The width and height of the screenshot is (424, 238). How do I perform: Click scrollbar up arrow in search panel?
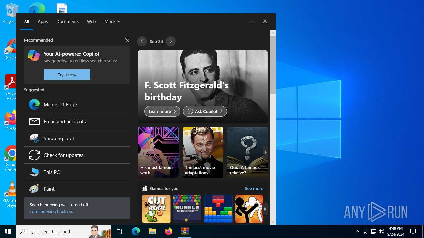pyautogui.click(x=273, y=33)
